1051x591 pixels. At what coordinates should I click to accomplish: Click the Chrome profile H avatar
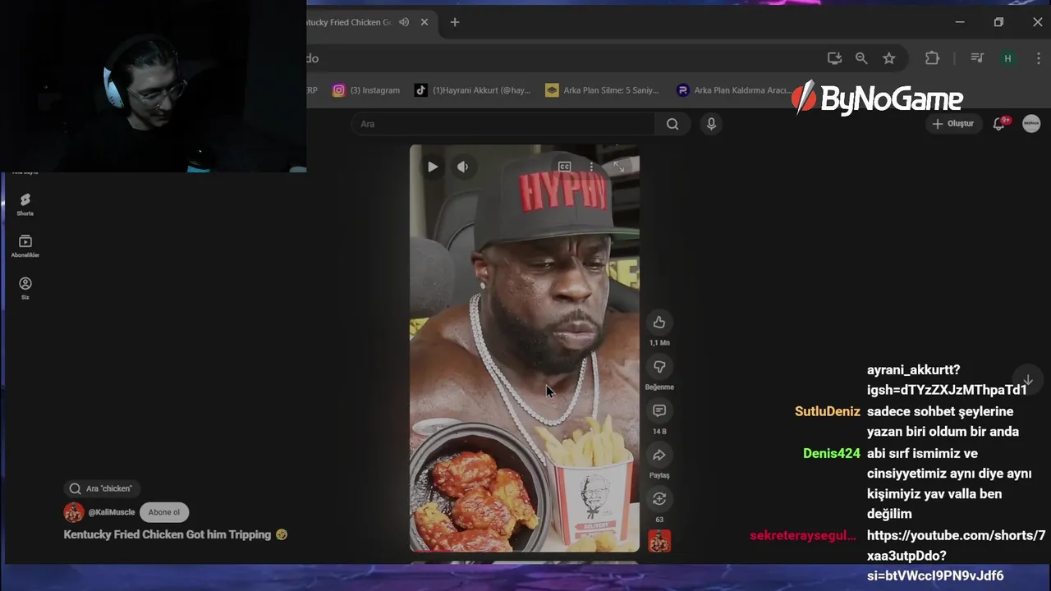[x=1007, y=58]
